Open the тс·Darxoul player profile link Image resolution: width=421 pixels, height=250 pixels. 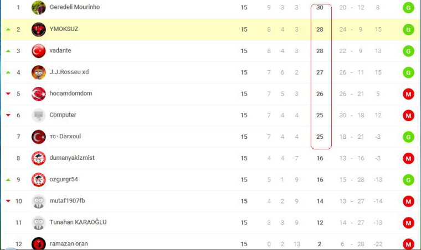point(65,137)
